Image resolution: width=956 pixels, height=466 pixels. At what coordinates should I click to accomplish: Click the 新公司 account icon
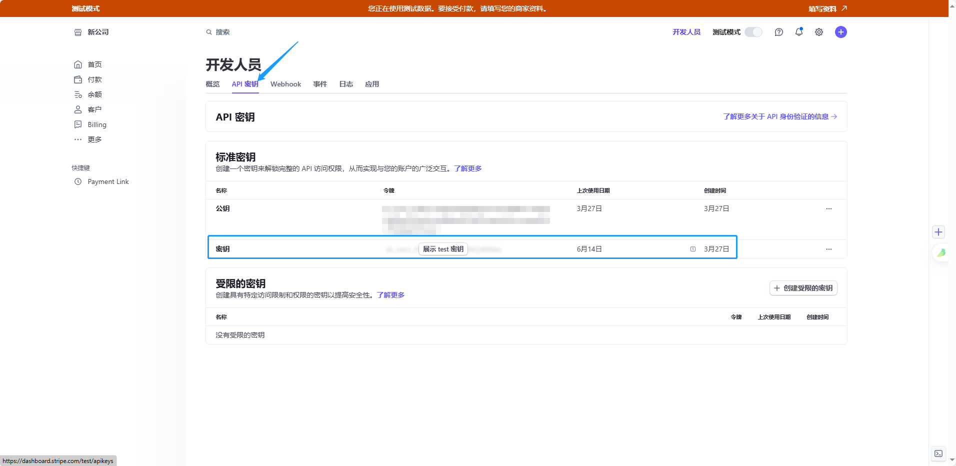pos(78,32)
